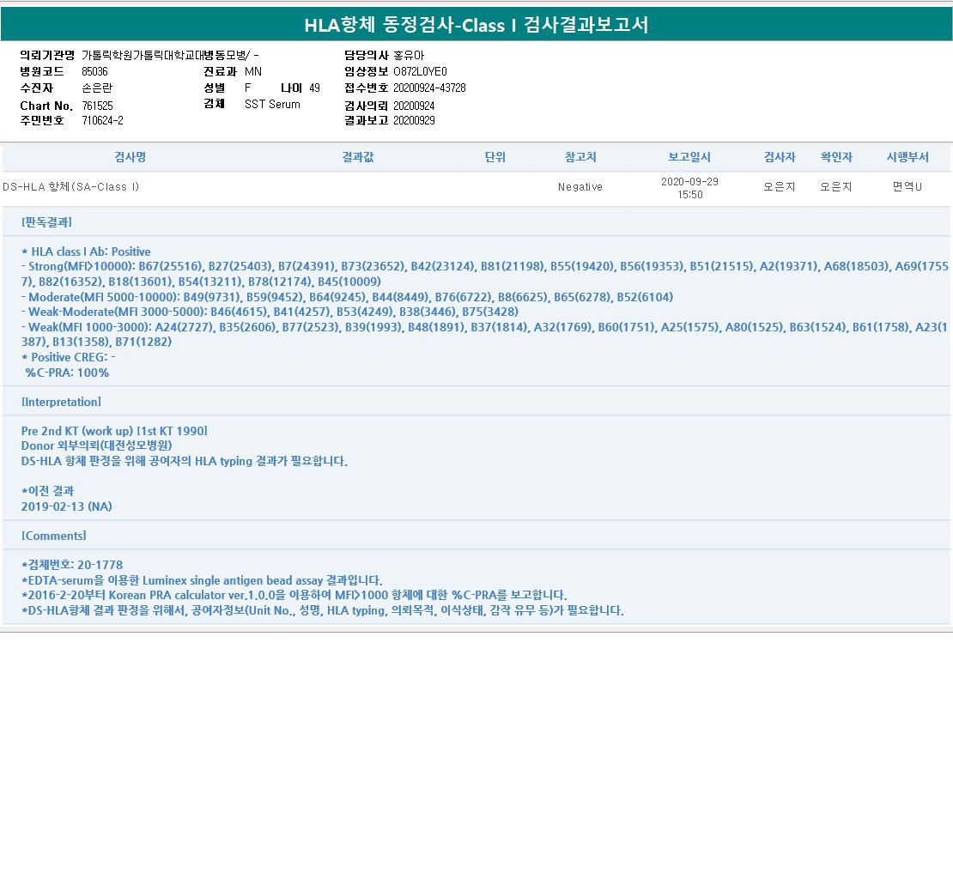Select the 시행부서 column header
The image size is (953, 885).
[907, 157]
